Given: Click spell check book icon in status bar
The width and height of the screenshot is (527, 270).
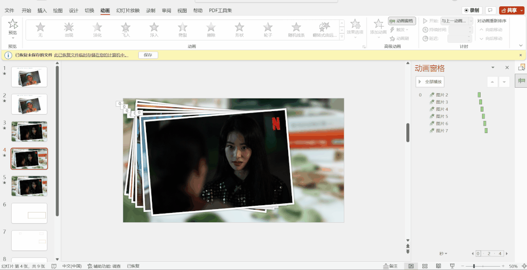Looking at the screenshot, I should click(54, 266).
